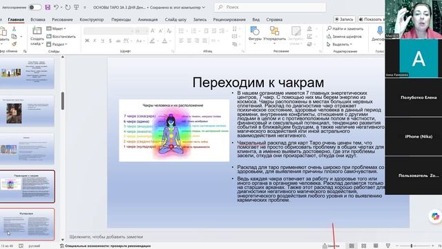Open the Выделить select dropdown
The image size is (442, 249).
(x=339, y=44)
